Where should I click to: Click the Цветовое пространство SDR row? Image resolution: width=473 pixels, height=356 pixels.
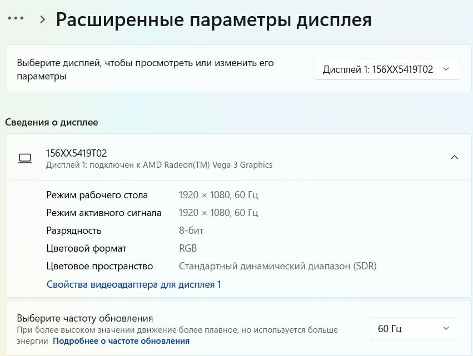99,266
